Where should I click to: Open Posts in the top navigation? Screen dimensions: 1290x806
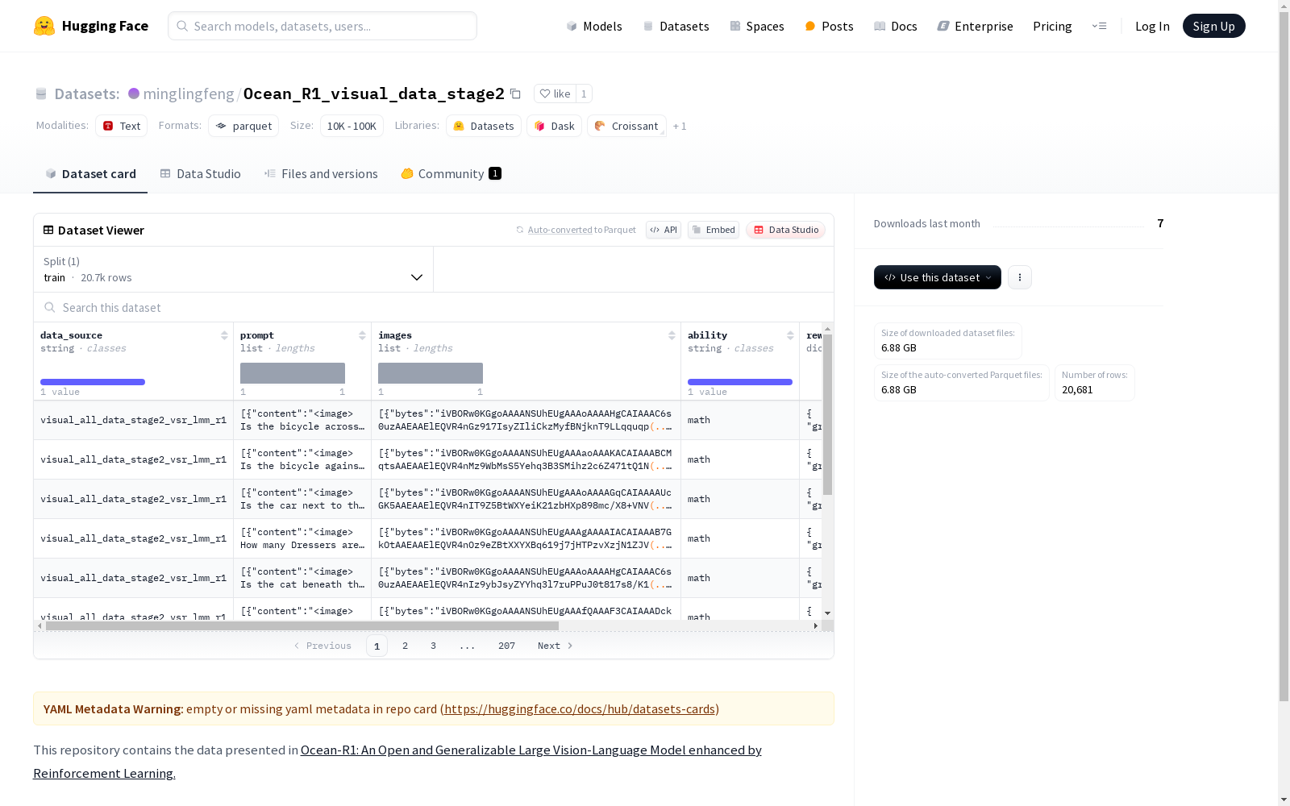coord(829,26)
